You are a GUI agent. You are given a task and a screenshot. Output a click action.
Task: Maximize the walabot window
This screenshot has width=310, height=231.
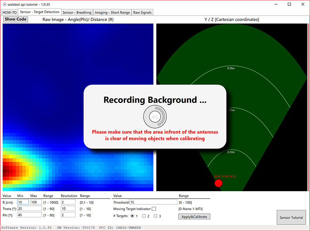click(289, 4)
